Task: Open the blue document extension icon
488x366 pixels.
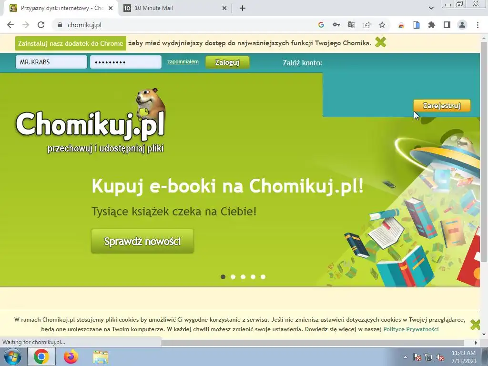Action: (x=417, y=25)
